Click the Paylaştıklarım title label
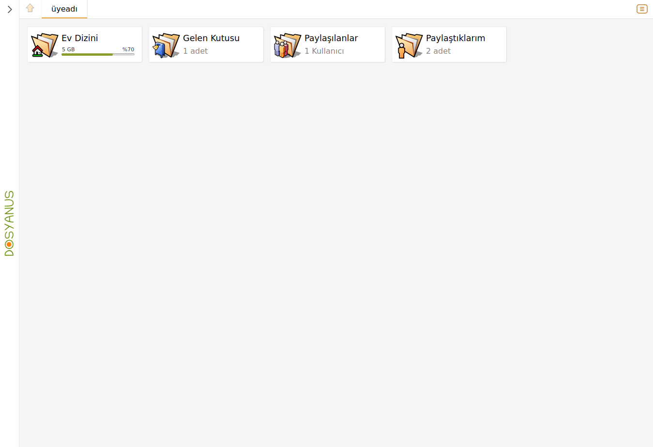Viewport: 653px width, 447px height. coord(456,38)
